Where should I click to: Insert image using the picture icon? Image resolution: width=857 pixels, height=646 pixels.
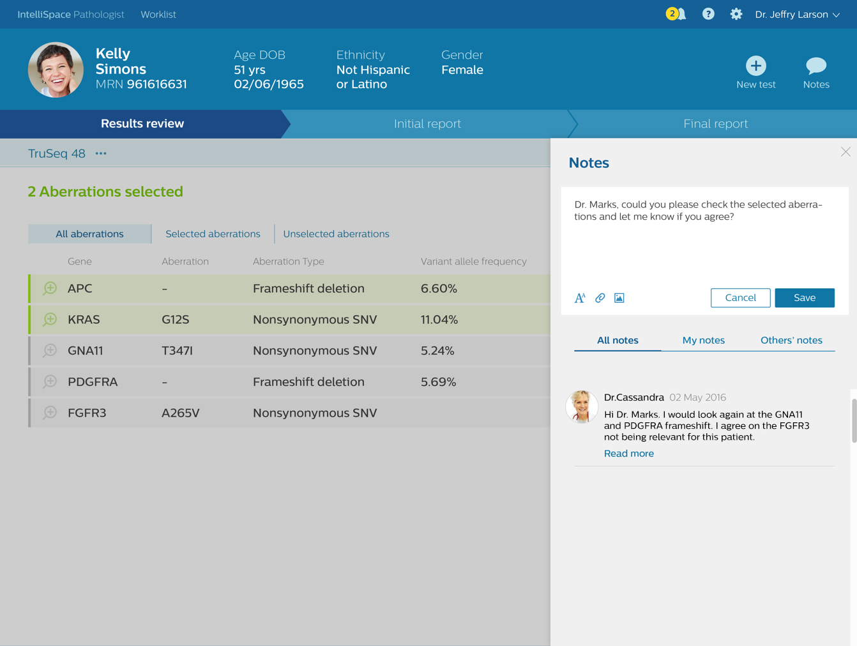(619, 298)
